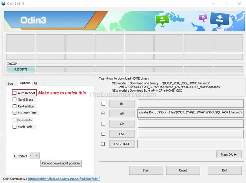Switch to the Log tab
The height and width of the screenshot is (183, 246).
(11, 84)
